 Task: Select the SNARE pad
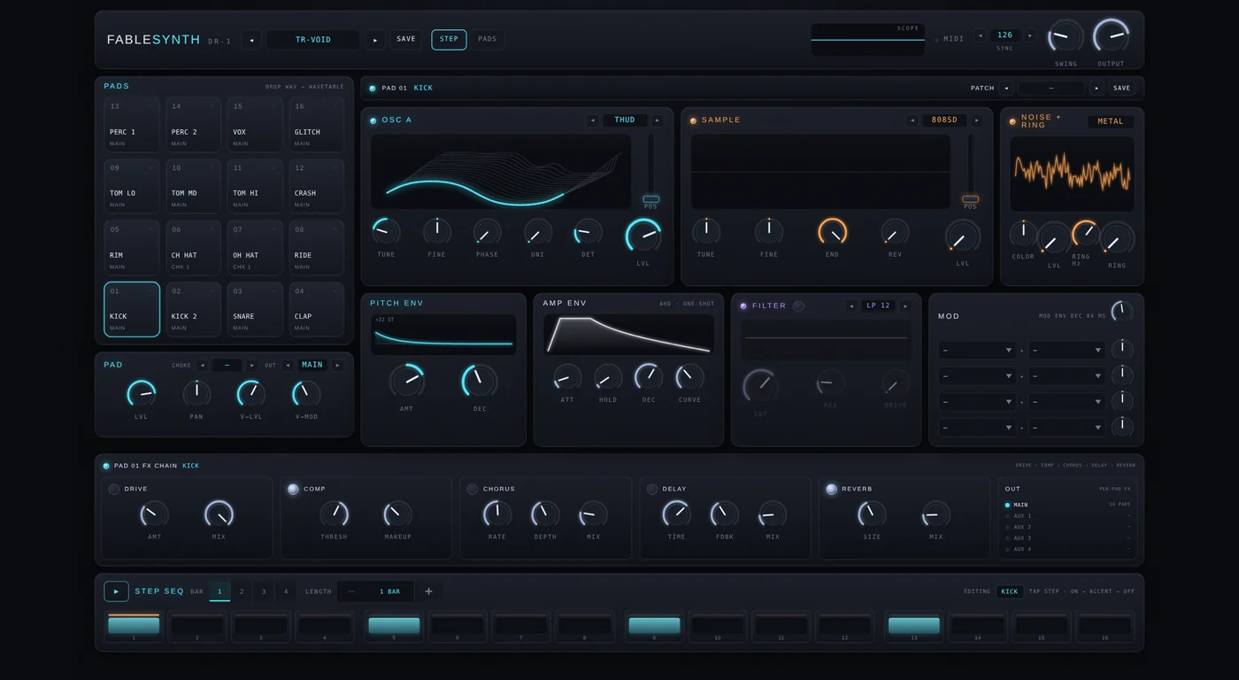255,310
